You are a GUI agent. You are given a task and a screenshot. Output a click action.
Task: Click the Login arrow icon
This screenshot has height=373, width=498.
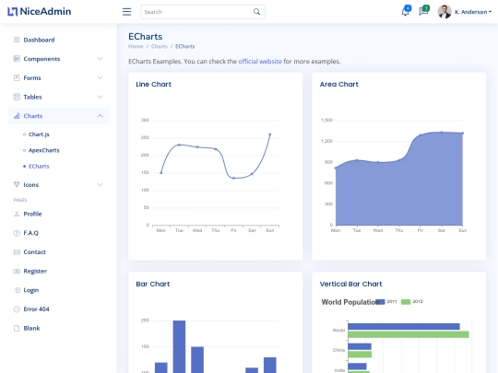tap(17, 290)
